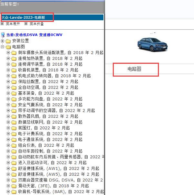The image size is (194, 195).
Task: Select 收音机-导航系统, (8AR) item
Action: coord(61,191)
